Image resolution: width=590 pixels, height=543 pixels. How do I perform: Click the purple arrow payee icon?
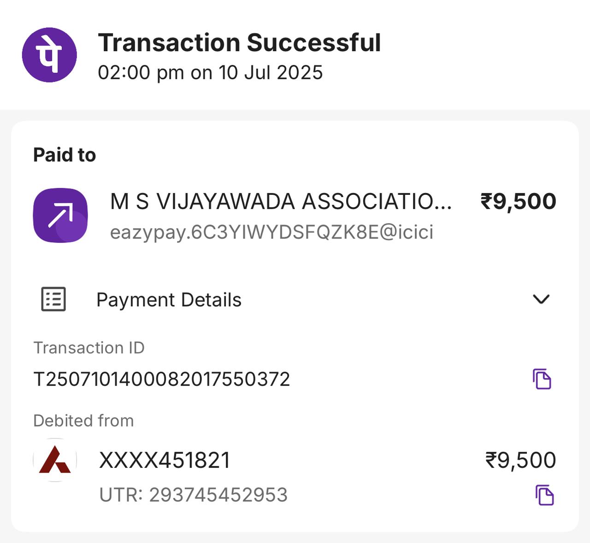60,215
